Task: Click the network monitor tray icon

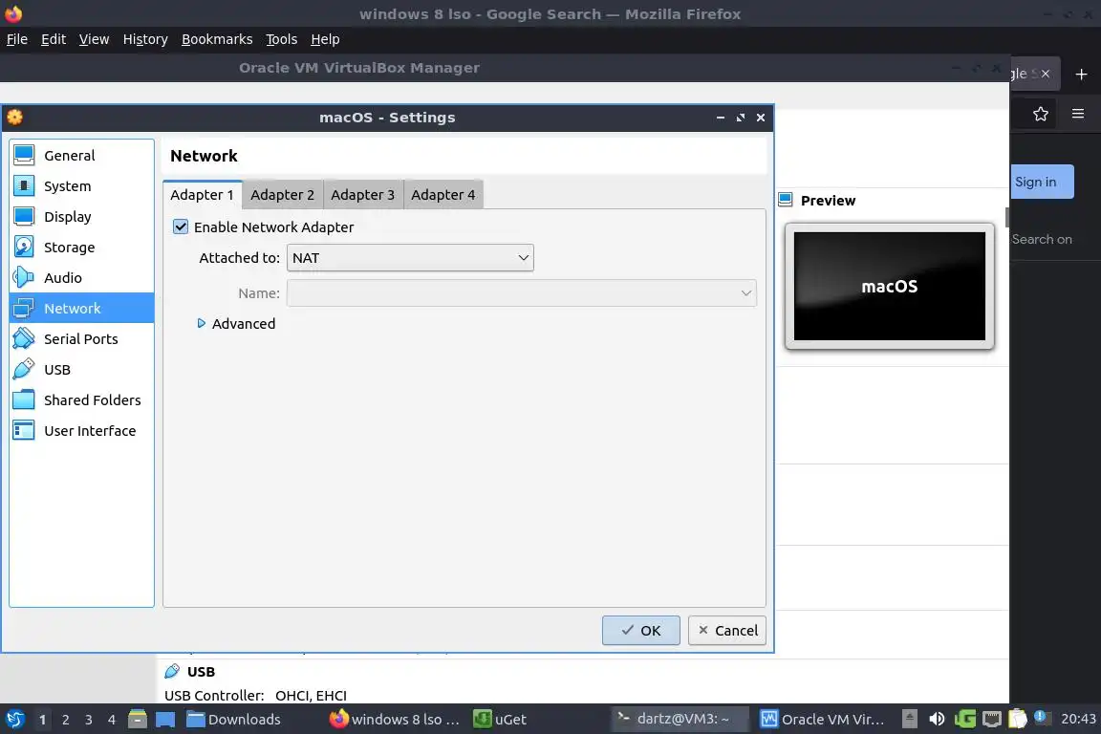Action: [991, 719]
